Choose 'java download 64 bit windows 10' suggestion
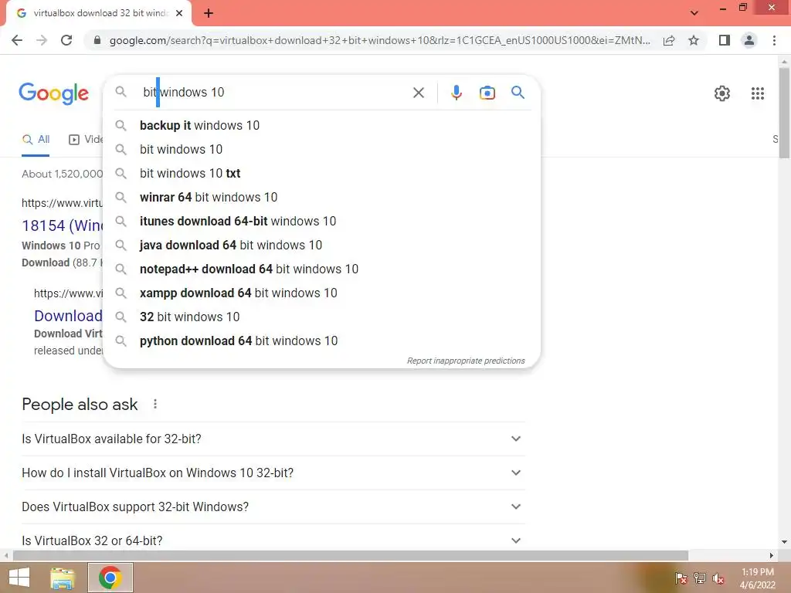 click(x=321, y=245)
